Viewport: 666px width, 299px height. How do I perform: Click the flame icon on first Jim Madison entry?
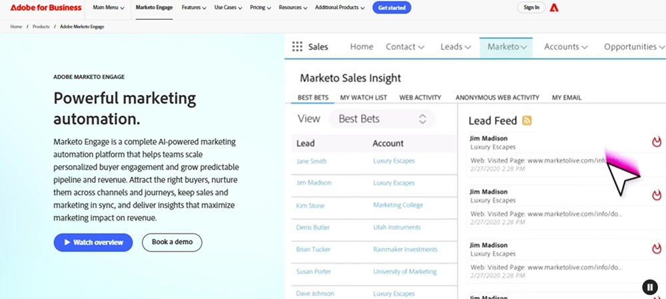coord(656,142)
